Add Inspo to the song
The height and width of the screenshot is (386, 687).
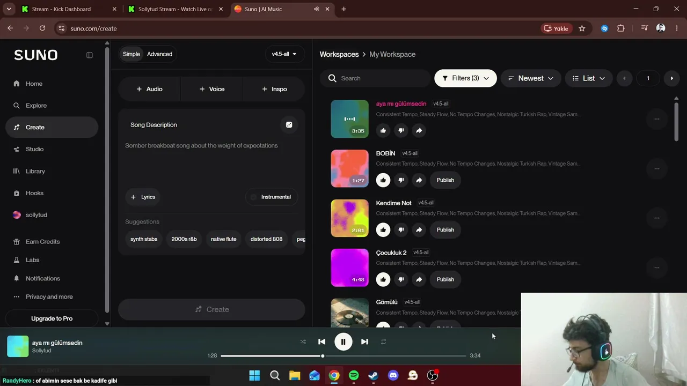(x=274, y=89)
